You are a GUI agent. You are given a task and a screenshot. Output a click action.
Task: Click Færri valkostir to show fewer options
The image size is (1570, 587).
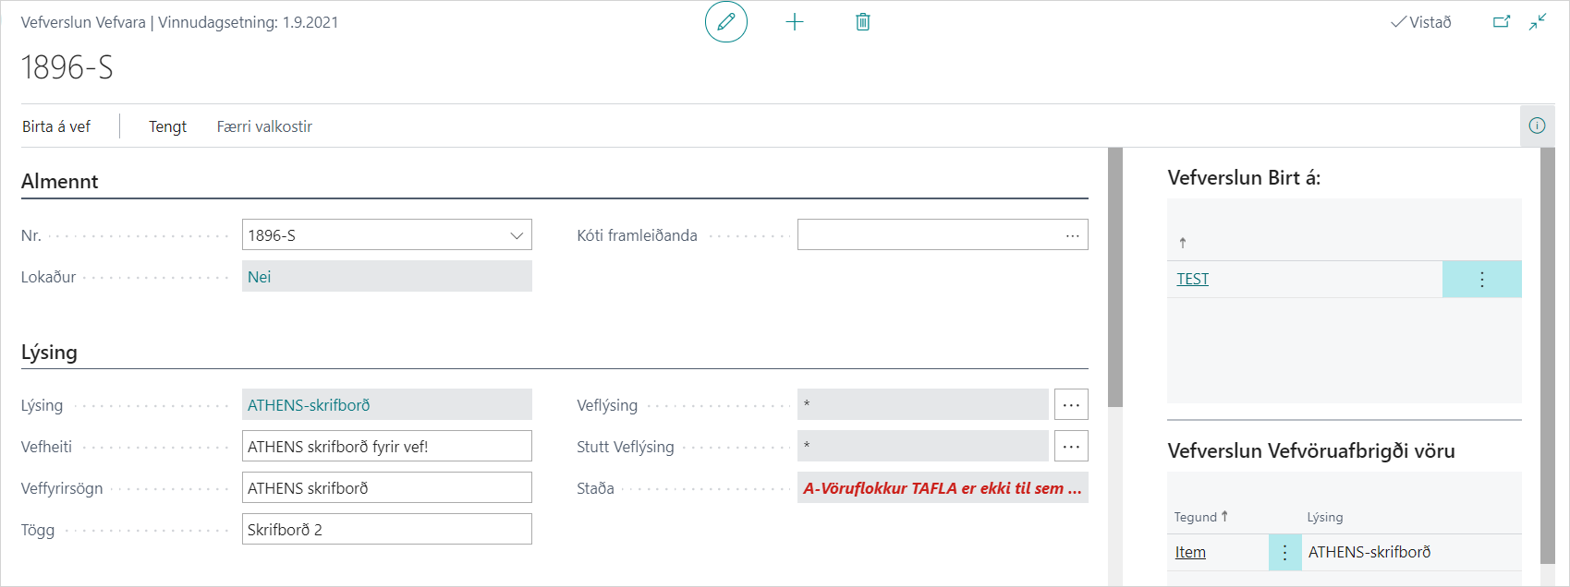point(264,126)
